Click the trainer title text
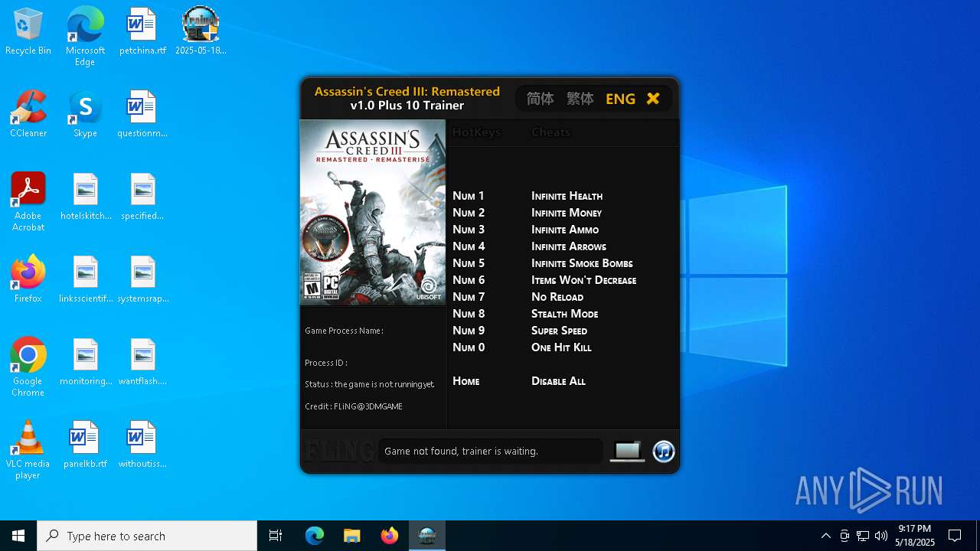The width and height of the screenshot is (980, 551). (x=407, y=99)
